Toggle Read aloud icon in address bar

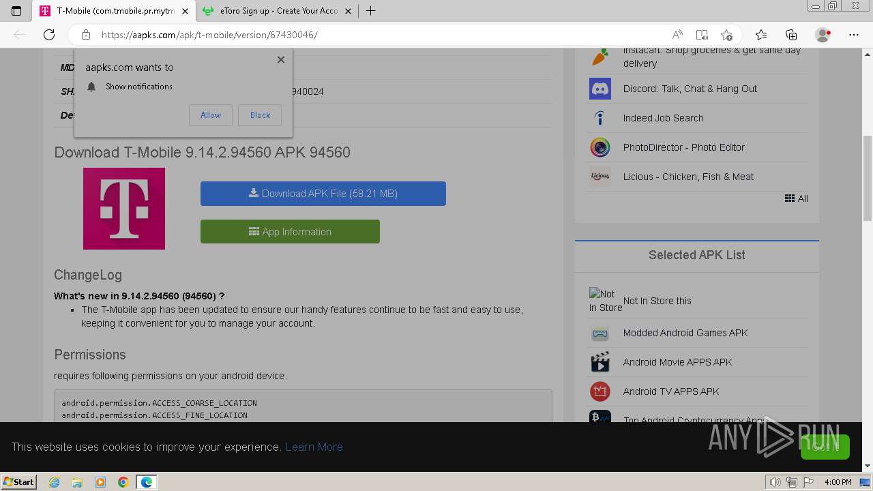(x=677, y=35)
